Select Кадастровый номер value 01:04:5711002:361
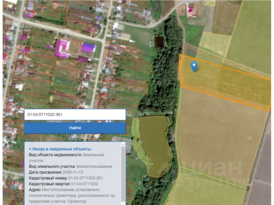 (86, 178)
